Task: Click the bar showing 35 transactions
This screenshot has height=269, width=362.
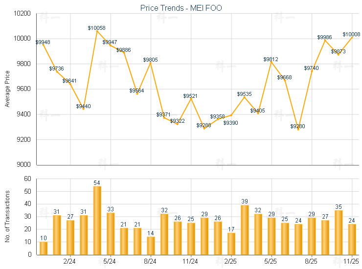Action: click(x=339, y=232)
